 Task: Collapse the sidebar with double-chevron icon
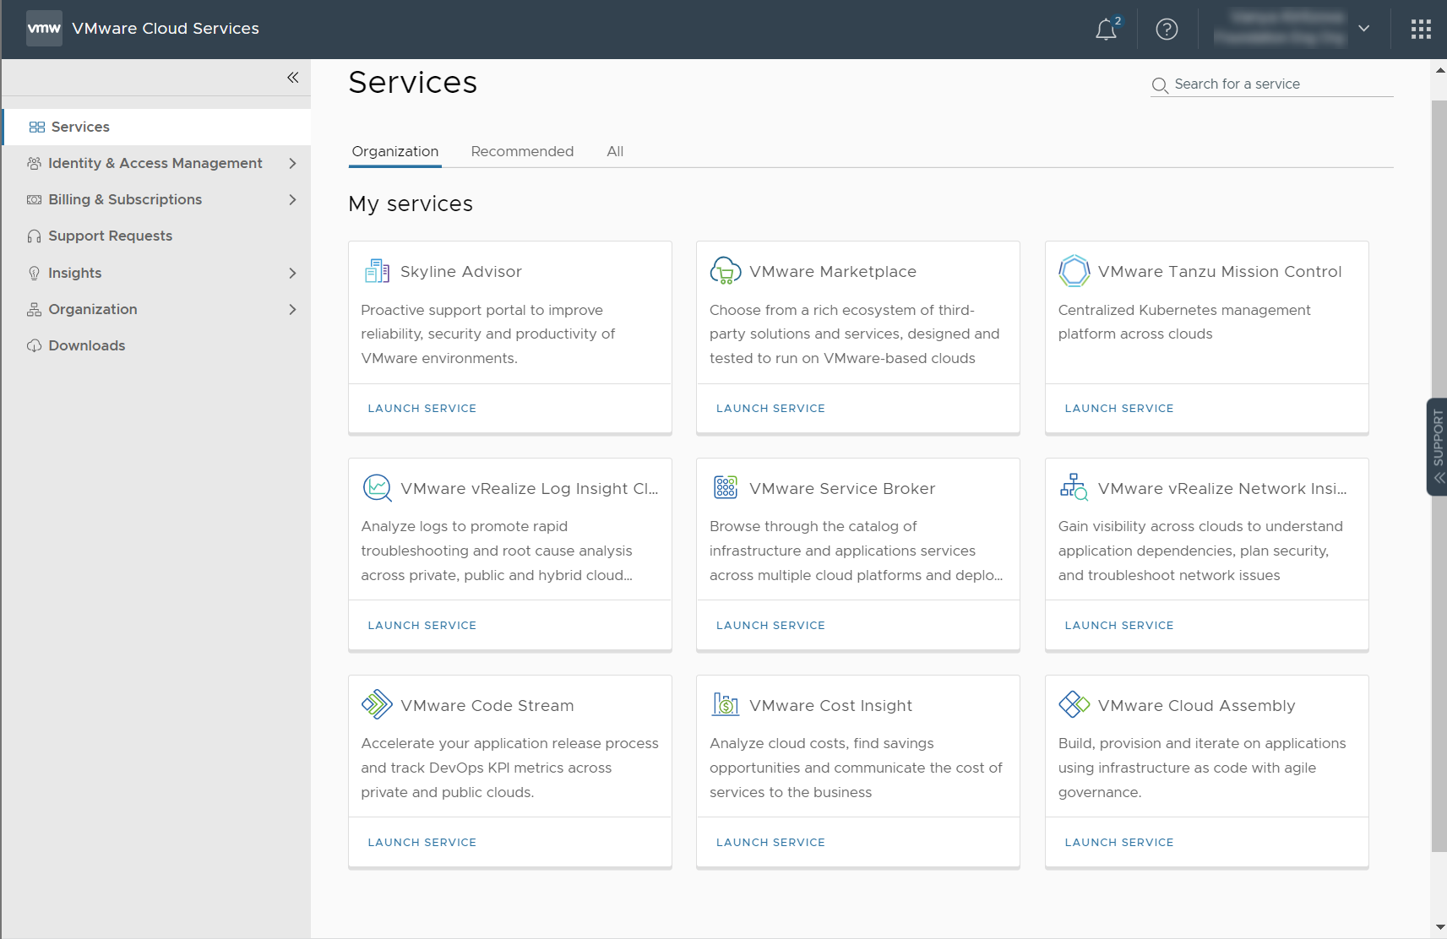(292, 78)
